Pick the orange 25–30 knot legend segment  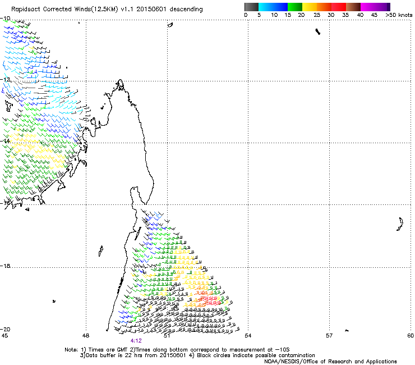click(x=324, y=7)
